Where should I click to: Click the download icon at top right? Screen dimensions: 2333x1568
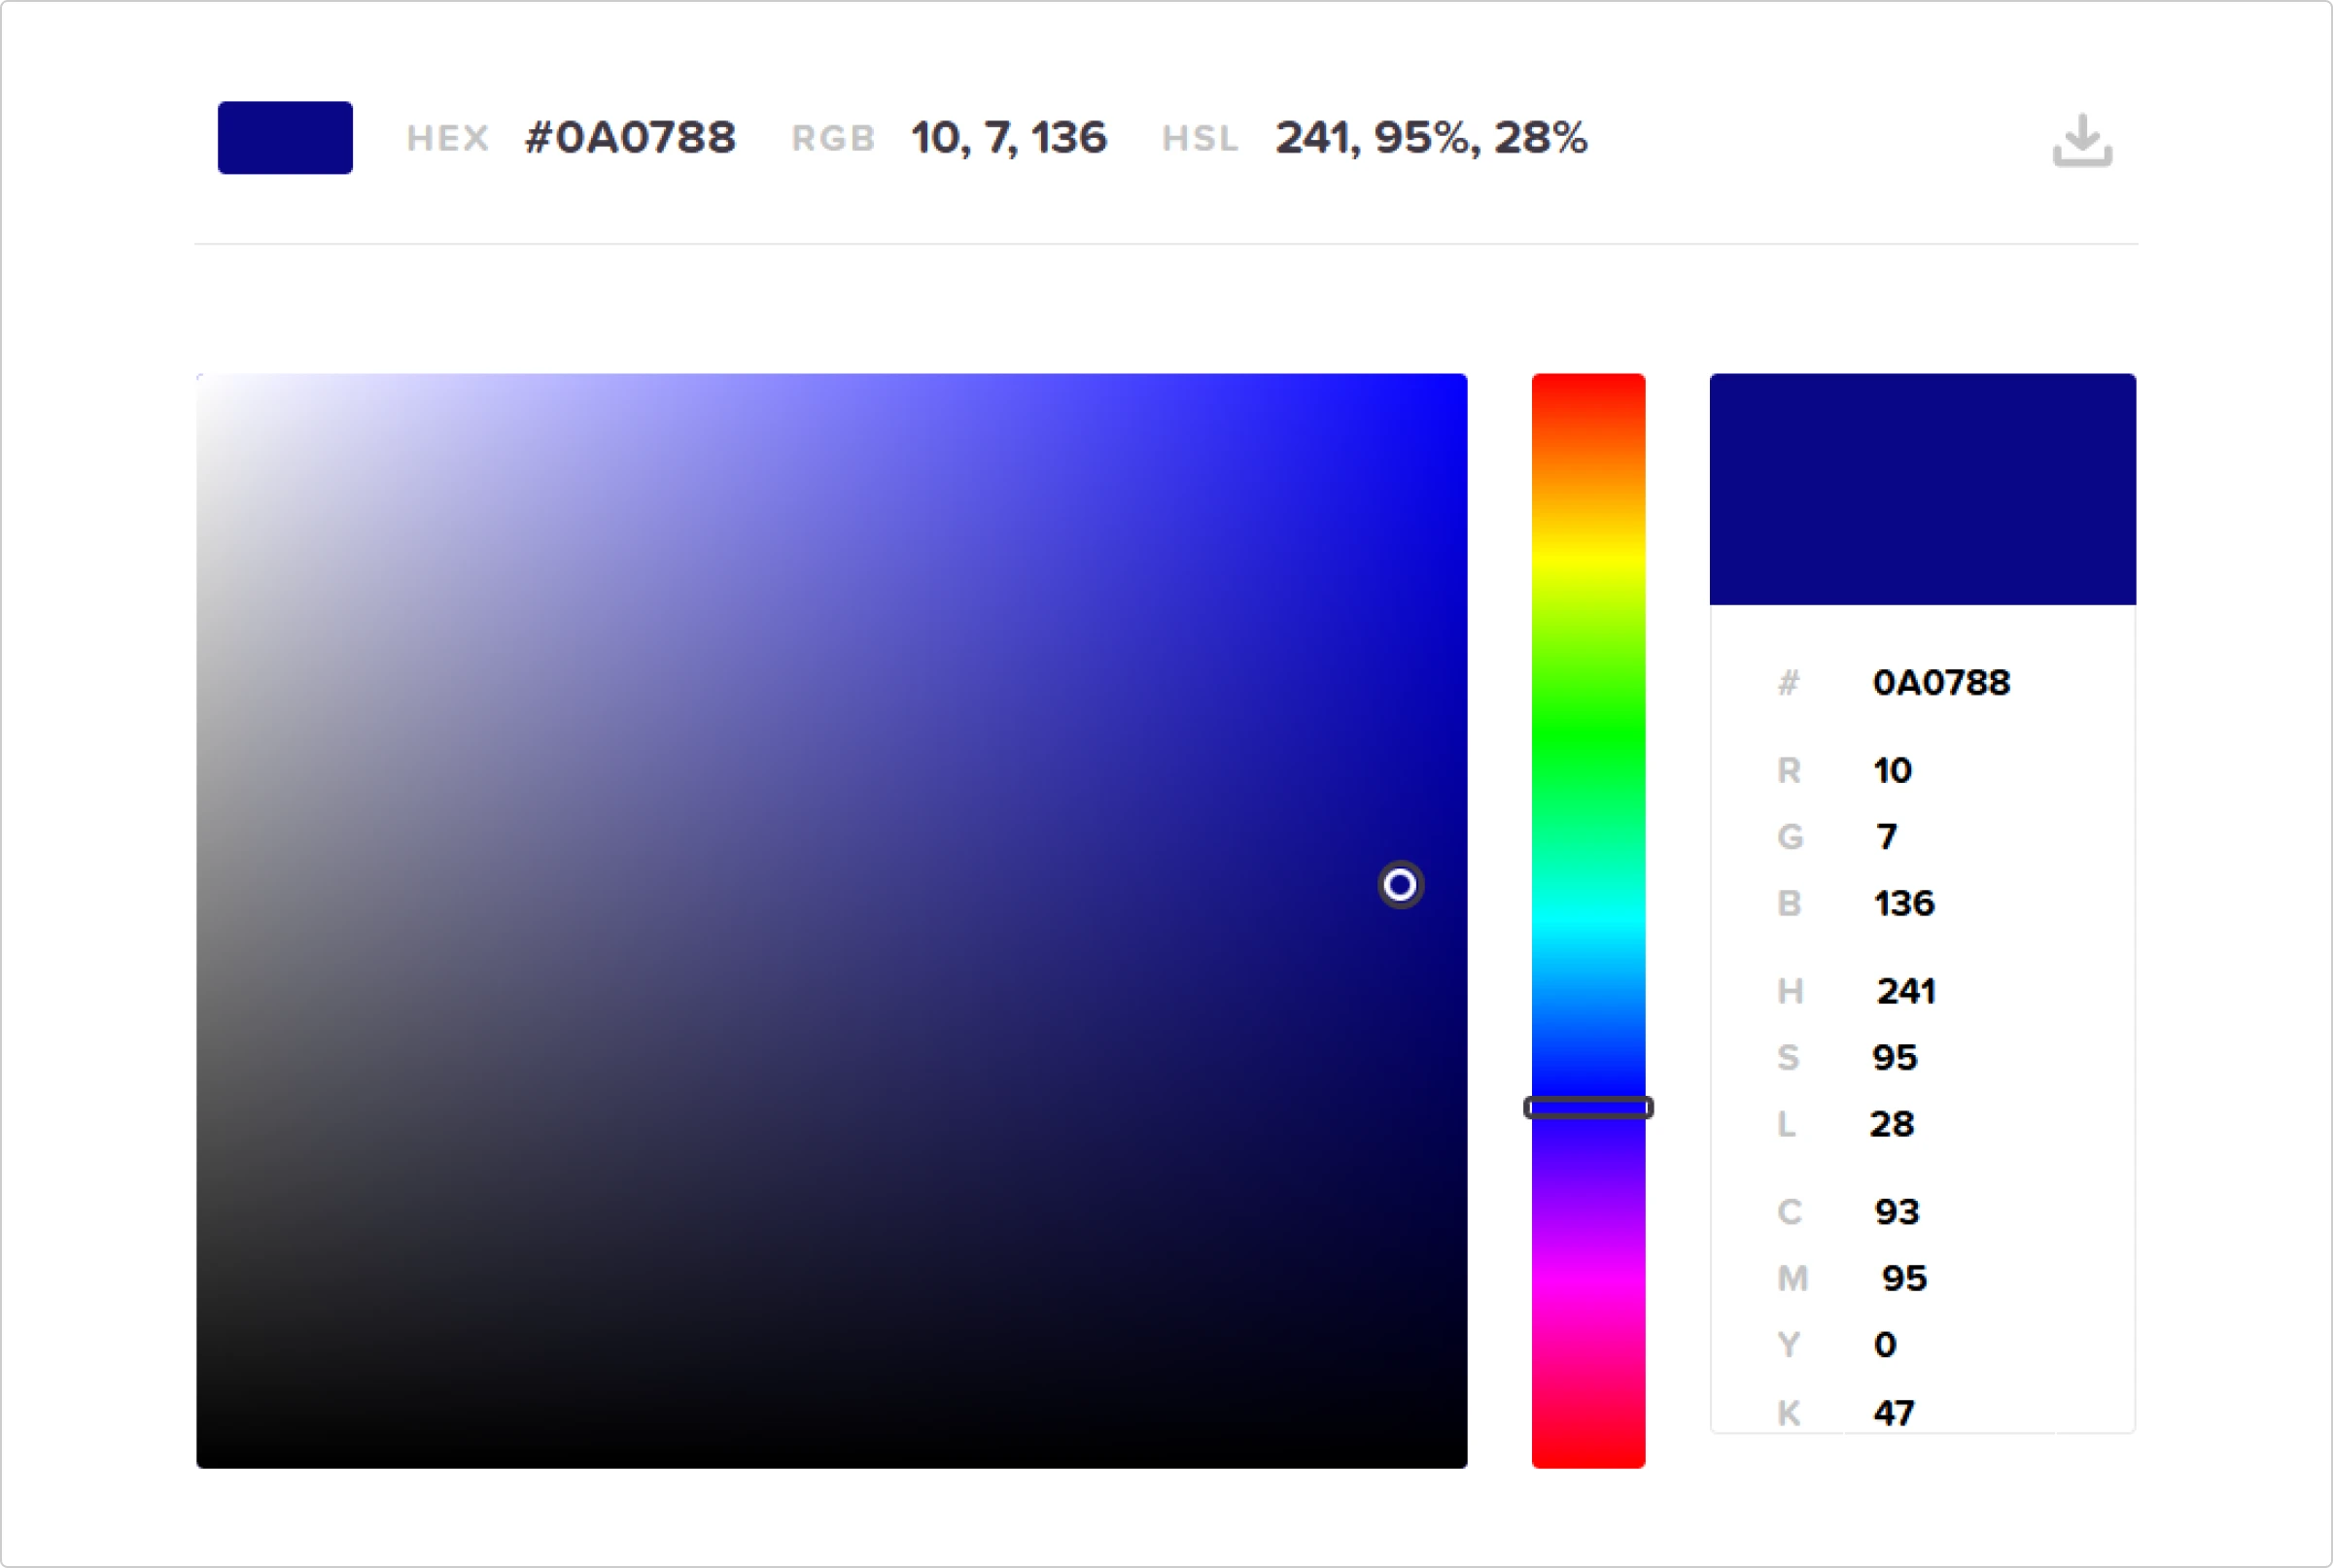click(x=2083, y=140)
